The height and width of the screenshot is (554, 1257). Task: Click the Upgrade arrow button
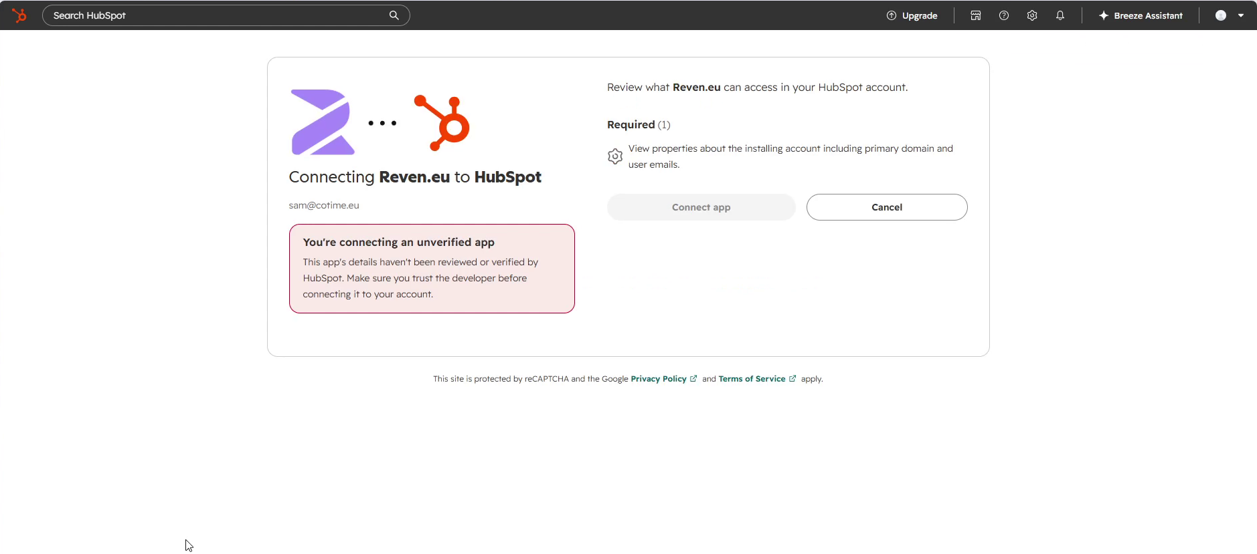click(x=912, y=15)
